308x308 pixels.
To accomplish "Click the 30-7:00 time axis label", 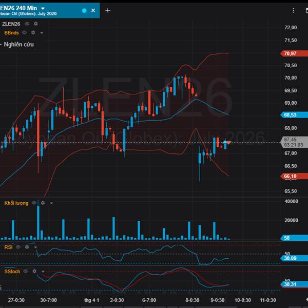I will 49,300.
